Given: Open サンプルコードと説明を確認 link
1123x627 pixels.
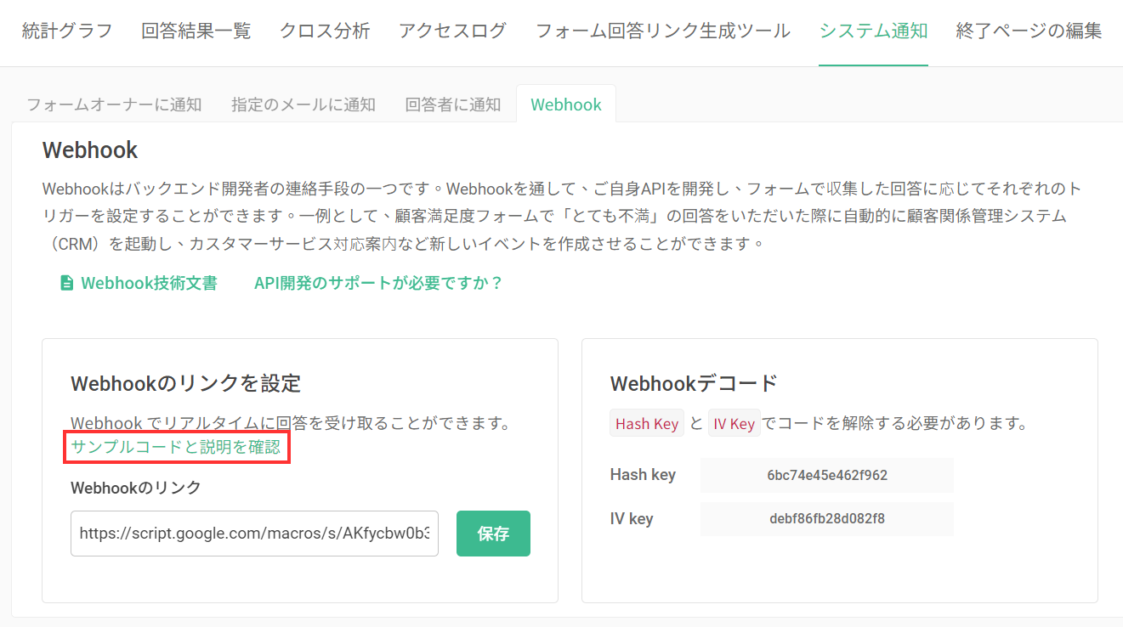Looking at the screenshot, I should click(176, 446).
